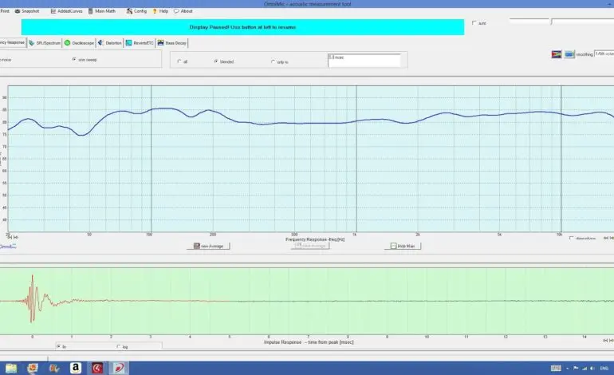The image size is (614, 375).
Task: Click the Print menu item
Action: click(5, 11)
